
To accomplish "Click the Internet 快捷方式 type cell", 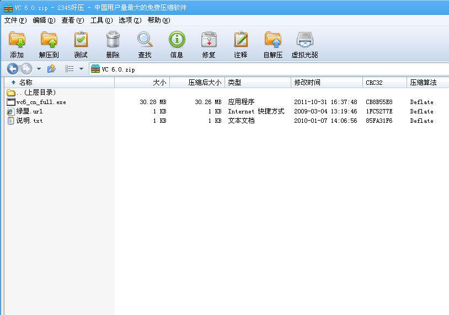I will (256, 111).
